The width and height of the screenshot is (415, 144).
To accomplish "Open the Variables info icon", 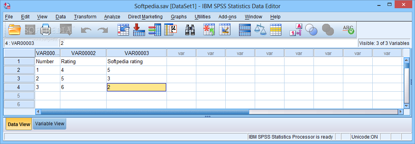I will pos(155,30).
